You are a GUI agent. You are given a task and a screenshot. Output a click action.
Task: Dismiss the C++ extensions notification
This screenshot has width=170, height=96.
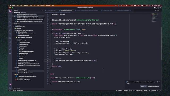pyautogui.click(x=159, y=82)
